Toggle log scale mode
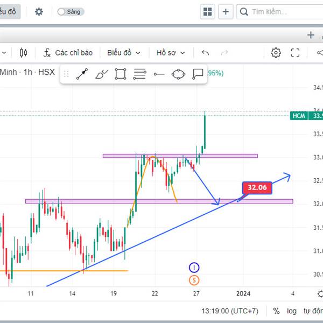The image size is (323, 323). [291, 311]
